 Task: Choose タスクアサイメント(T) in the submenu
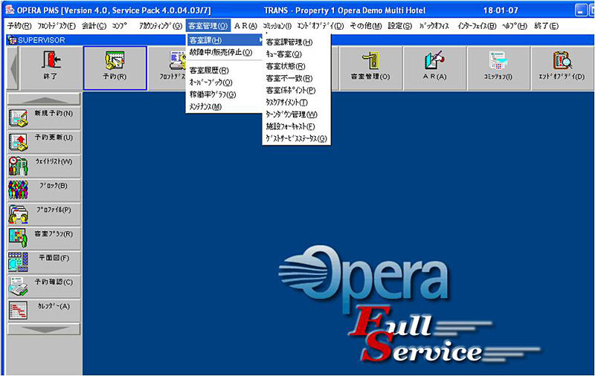pos(287,103)
